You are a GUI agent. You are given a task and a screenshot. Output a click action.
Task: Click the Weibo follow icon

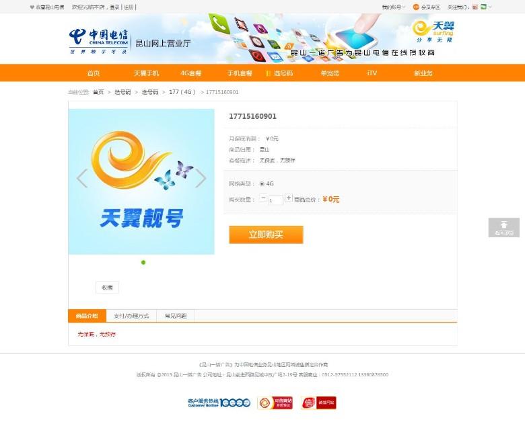pyautogui.click(x=475, y=7)
